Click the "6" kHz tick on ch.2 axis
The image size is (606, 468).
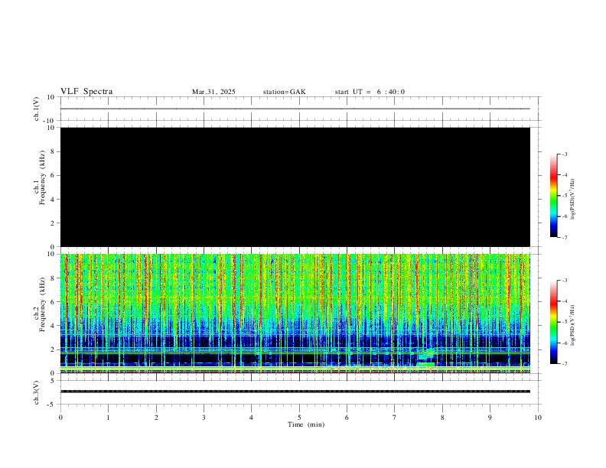tap(54, 302)
